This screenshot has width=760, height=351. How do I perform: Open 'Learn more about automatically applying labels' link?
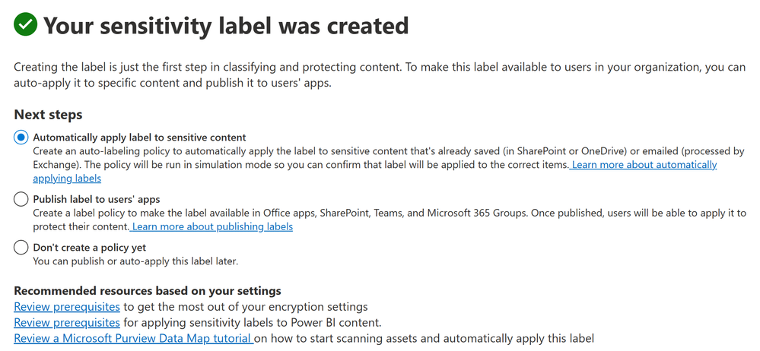[x=374, y=172]
